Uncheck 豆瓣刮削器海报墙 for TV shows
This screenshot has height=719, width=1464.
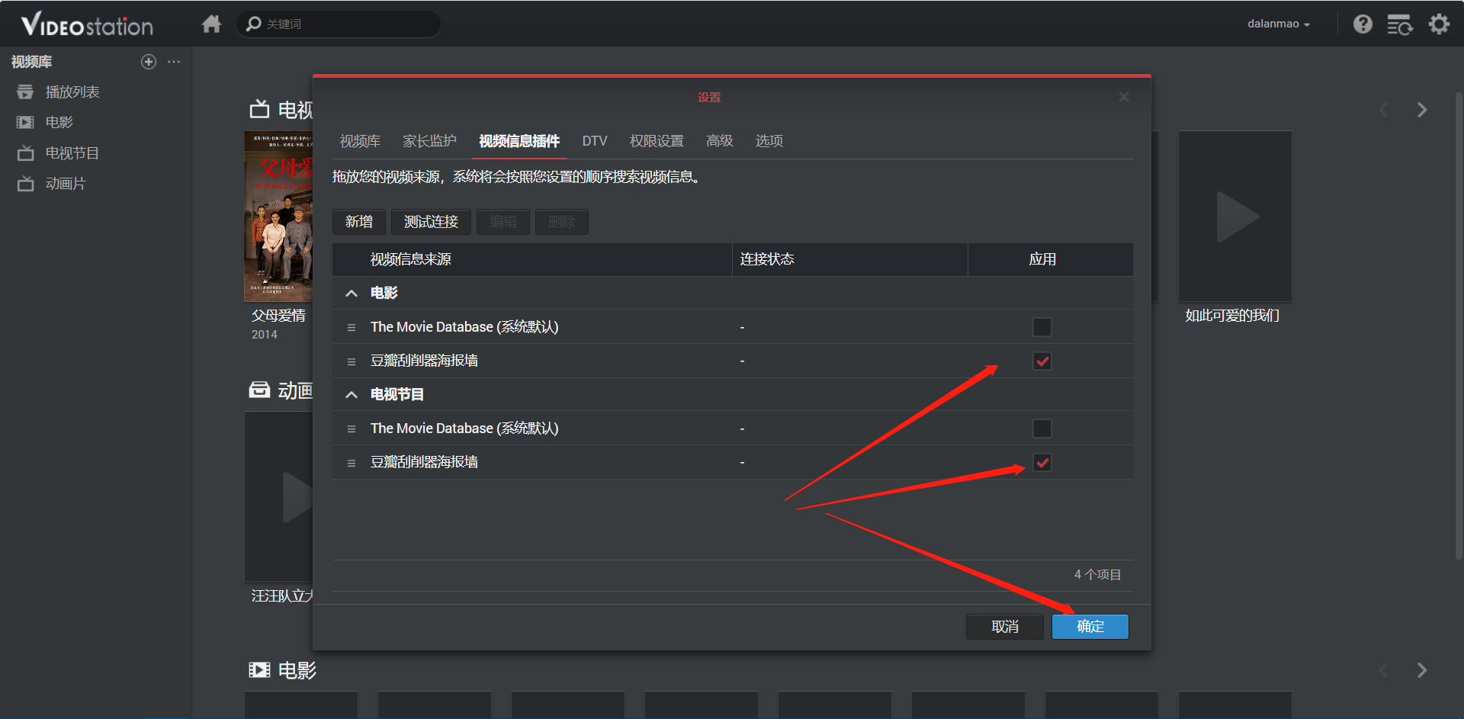(1042, 462)
